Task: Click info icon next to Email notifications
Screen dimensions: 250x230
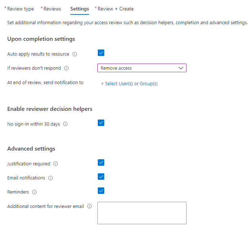Action: click(x=51, y=178)
